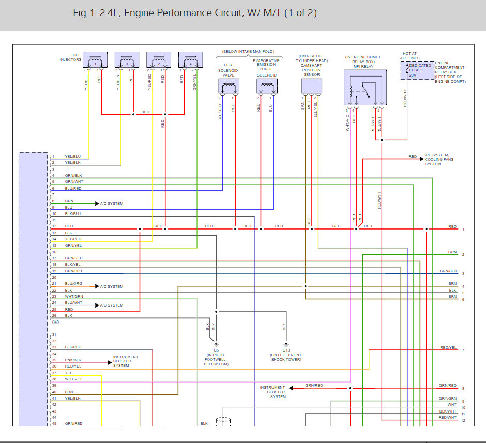Click the BLK/RED label at pin 33
The width and height of the screenshot is (486, 443).
point(73,347)
